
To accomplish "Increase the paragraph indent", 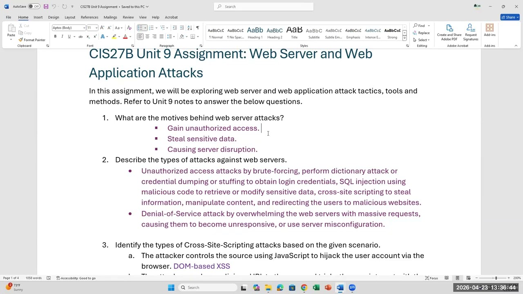I will [182, 28].
